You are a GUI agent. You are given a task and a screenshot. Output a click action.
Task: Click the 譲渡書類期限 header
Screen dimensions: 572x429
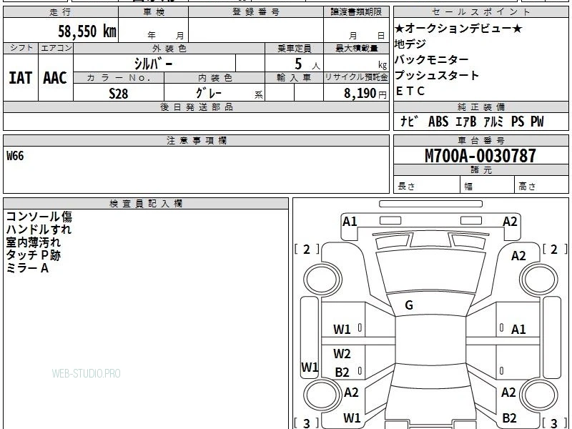pos(356,11)
